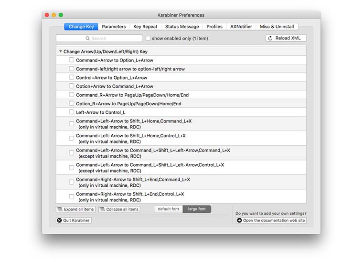Enable Command_R+Arrow to PageUp/PageDown/Home/End
363x262 pixels.
tap(72, 95)
